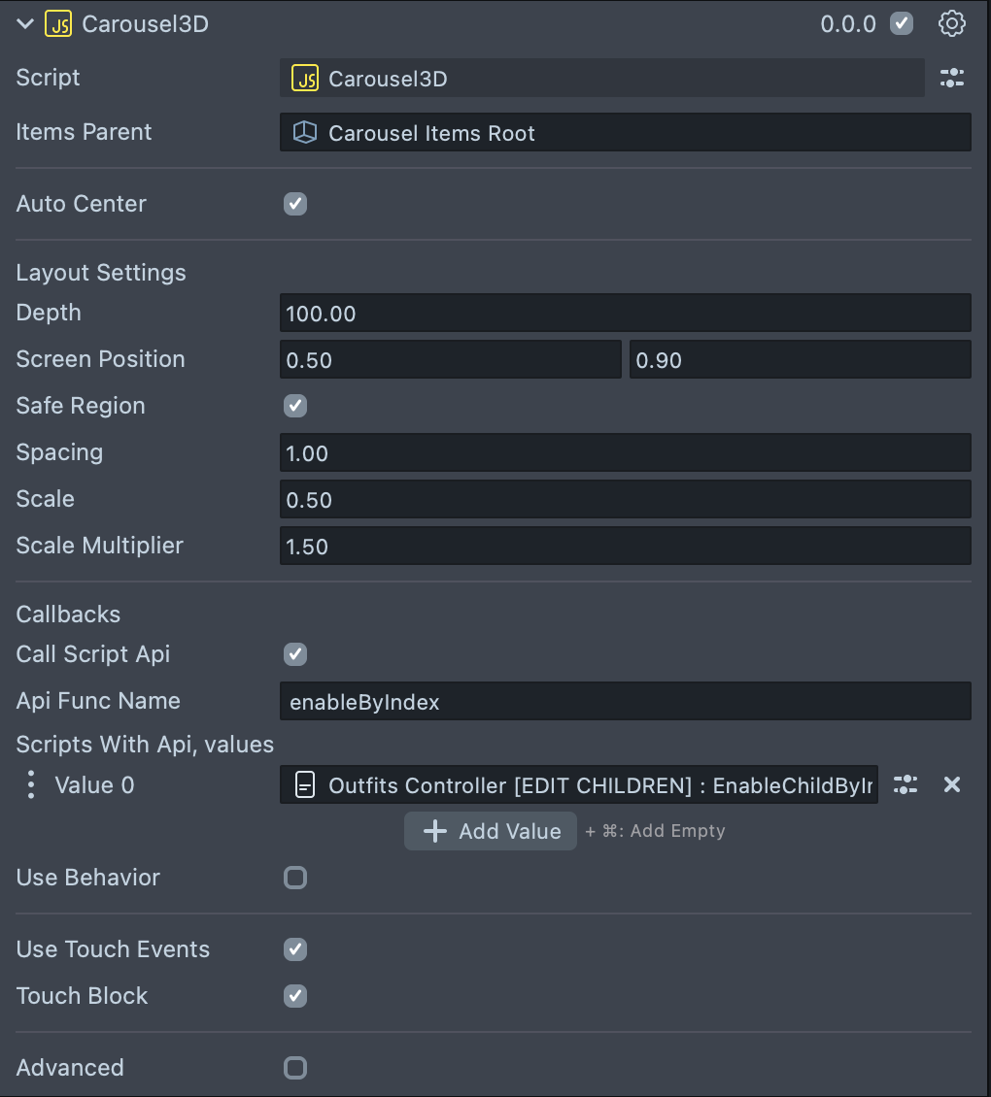Click the Scale Multiplier input field

[x=625, y=547]
